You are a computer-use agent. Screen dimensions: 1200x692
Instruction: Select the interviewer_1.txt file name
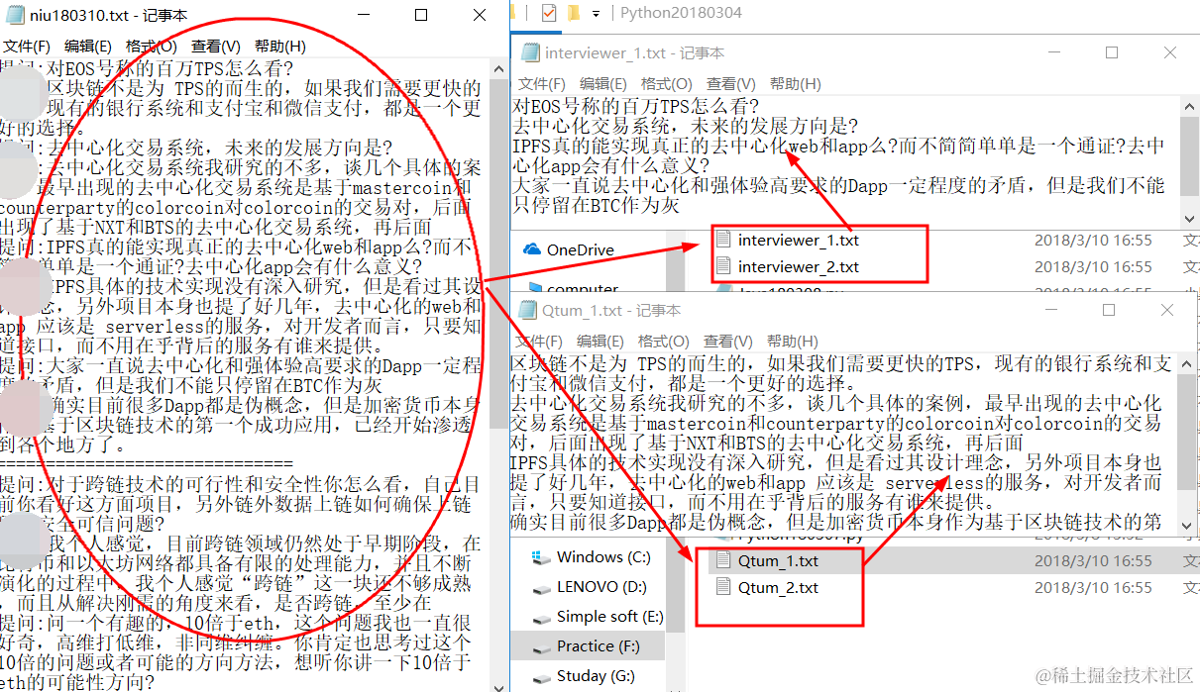799,240
